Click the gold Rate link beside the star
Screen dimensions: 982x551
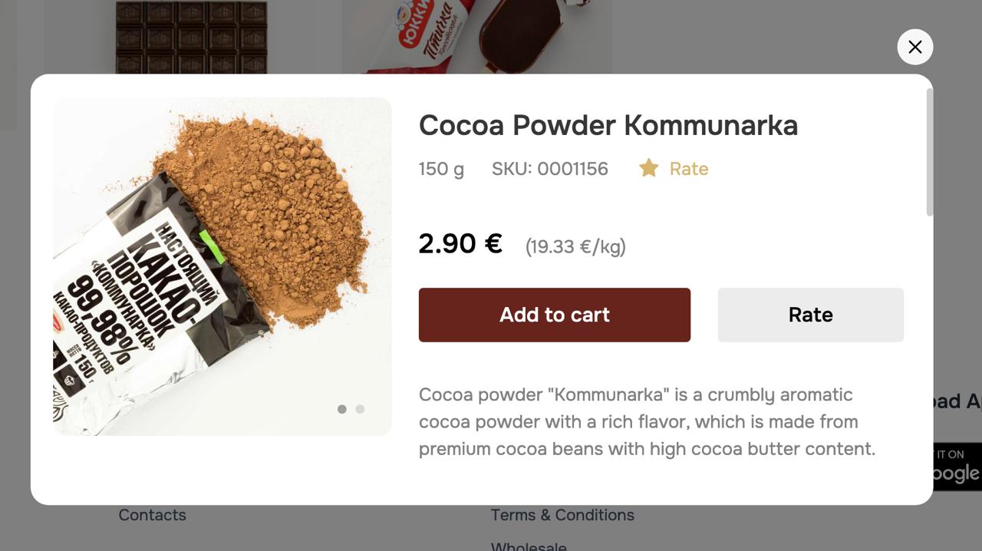[688, 169]
